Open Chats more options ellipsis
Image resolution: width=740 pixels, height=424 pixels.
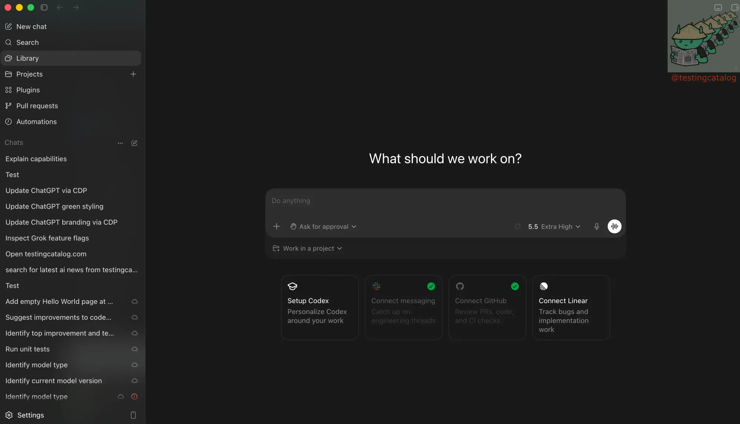tap(120, 143)
